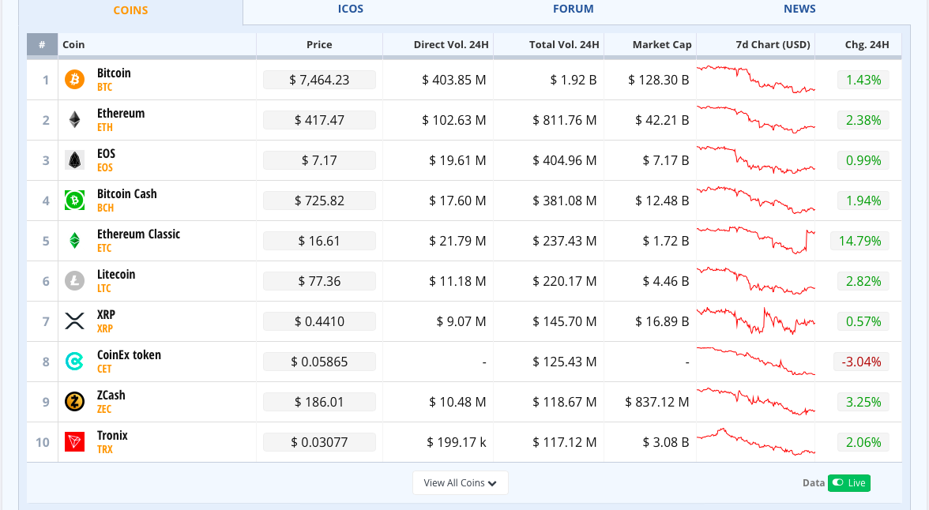Viewport: 929px width, 510px height.
Task: Expand the View All Coins dropdown
Action: [x=460, y=483]
